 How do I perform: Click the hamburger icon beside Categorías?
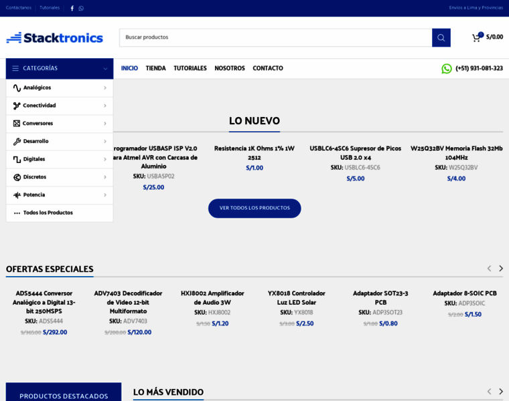[x=15, y=68]
